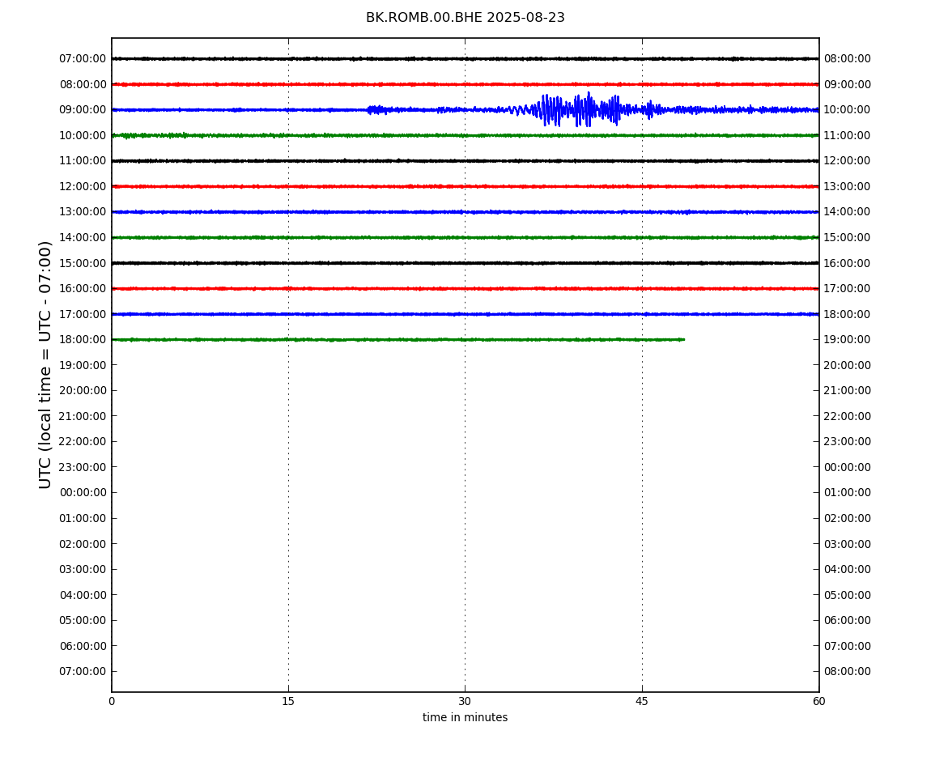This screenshot has height=769, width=931.
Task: Click the blue trace starting at 17:00:00
Action: click(465, 314)
